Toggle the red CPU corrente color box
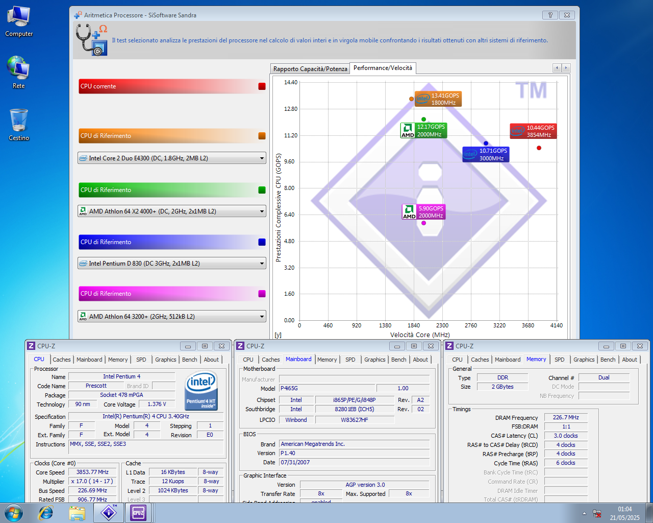Viewport: 653px width, 523px height. [262, 86]
